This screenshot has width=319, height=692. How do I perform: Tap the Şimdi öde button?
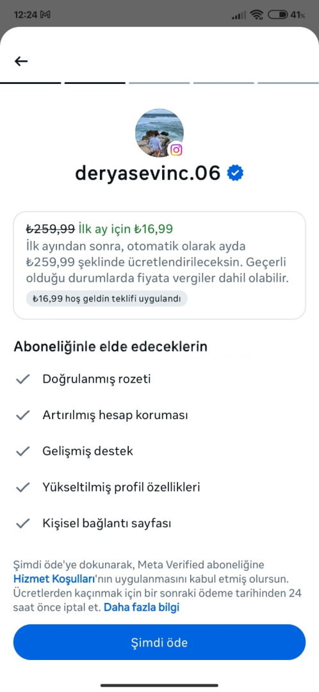point(159,642)
